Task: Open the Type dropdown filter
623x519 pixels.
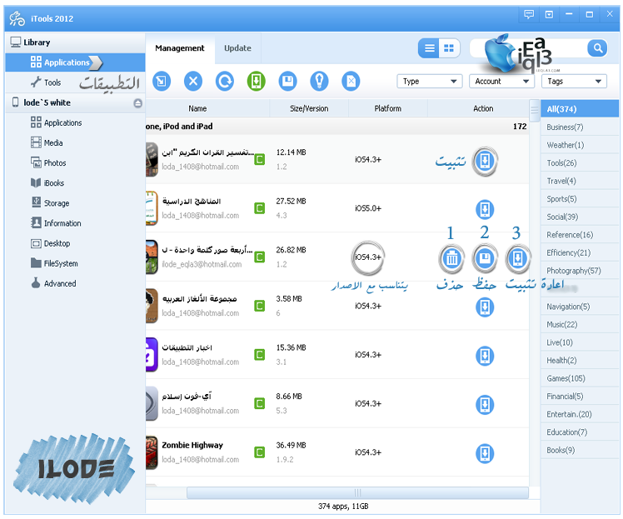Action: tap(430, 81)
